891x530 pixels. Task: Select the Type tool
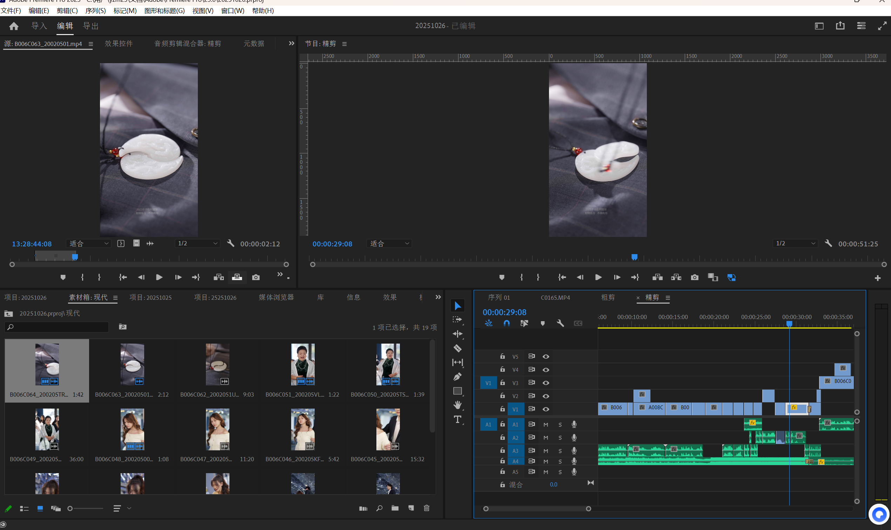tap(457, 419)
